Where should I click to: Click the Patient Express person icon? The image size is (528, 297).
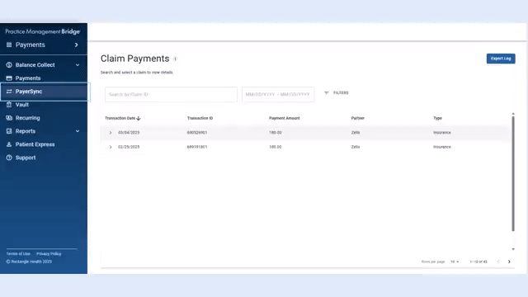click(x=9, y=144)
